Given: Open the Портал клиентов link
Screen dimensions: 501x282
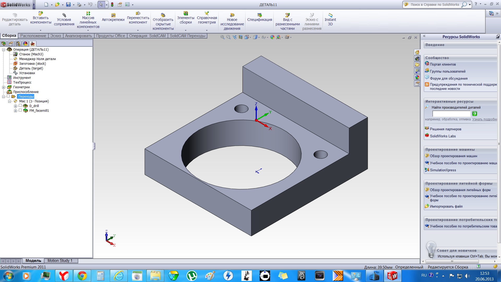Looking at the screenshot, I should click(443, 64).
